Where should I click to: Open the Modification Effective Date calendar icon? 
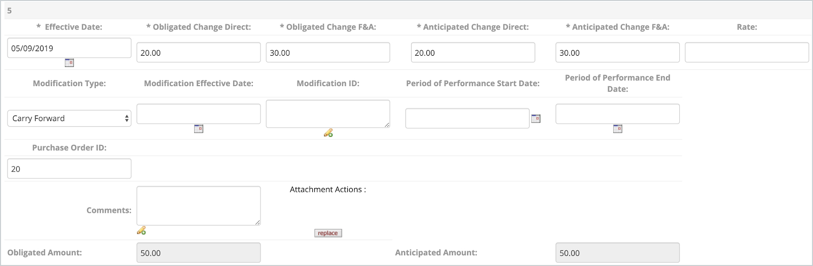[199, 129]
